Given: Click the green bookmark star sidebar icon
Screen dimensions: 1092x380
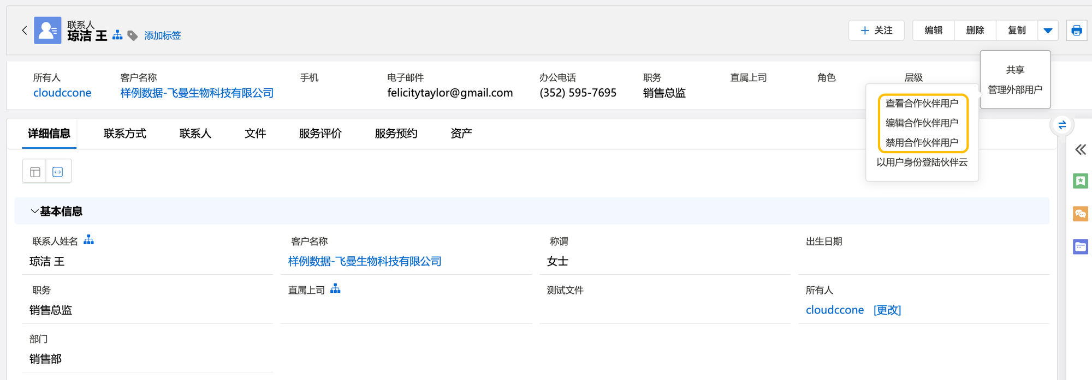Looking at the screenshot, I should (1080, 181).
